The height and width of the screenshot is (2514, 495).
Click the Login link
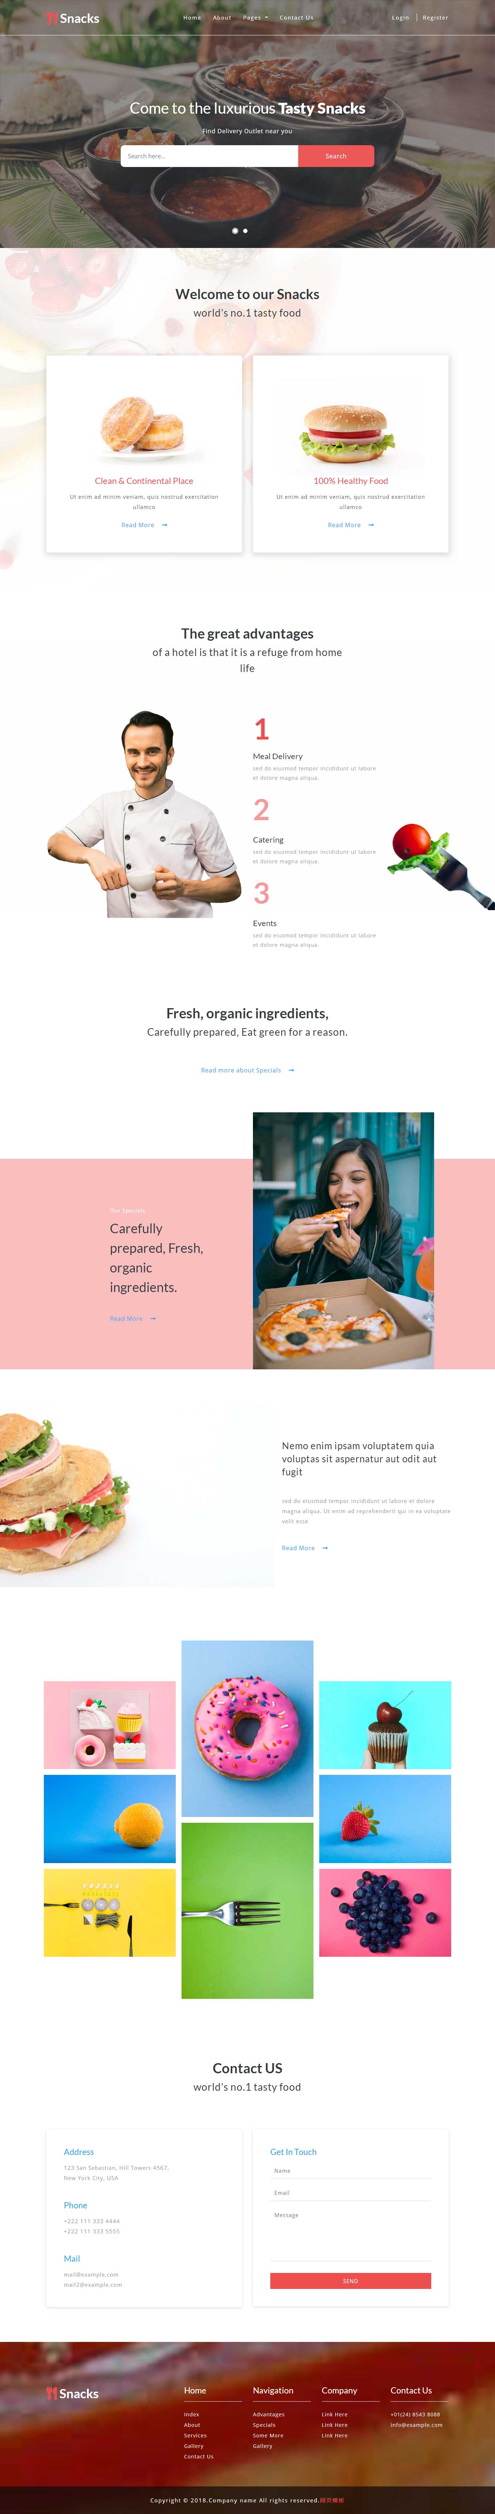click(400, 17)
